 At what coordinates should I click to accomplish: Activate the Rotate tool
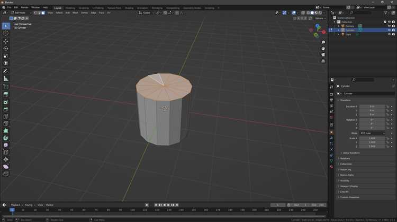click(6, 49)
